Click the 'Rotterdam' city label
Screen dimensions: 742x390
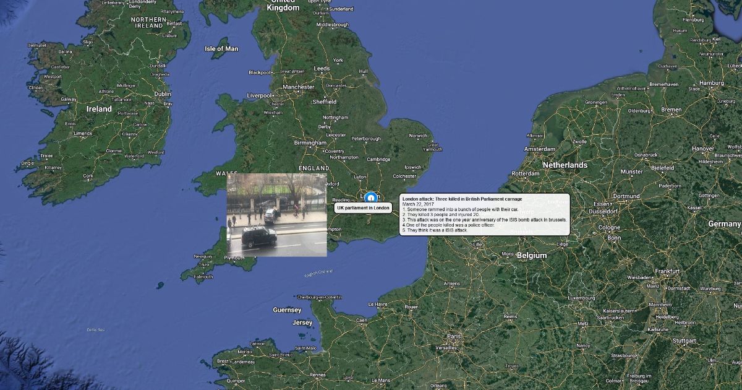click(527, 174)
